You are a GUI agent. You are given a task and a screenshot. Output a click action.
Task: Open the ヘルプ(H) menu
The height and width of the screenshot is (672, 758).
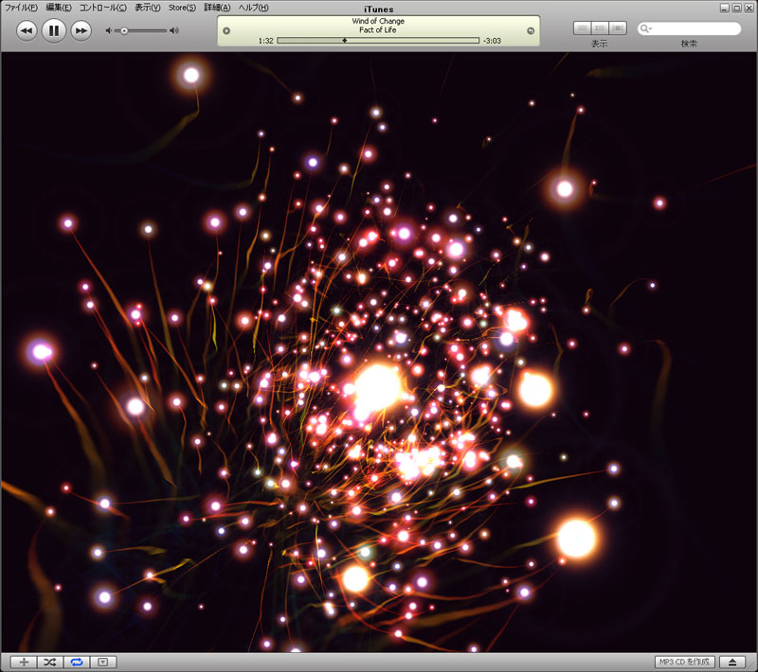coord(253,8)
